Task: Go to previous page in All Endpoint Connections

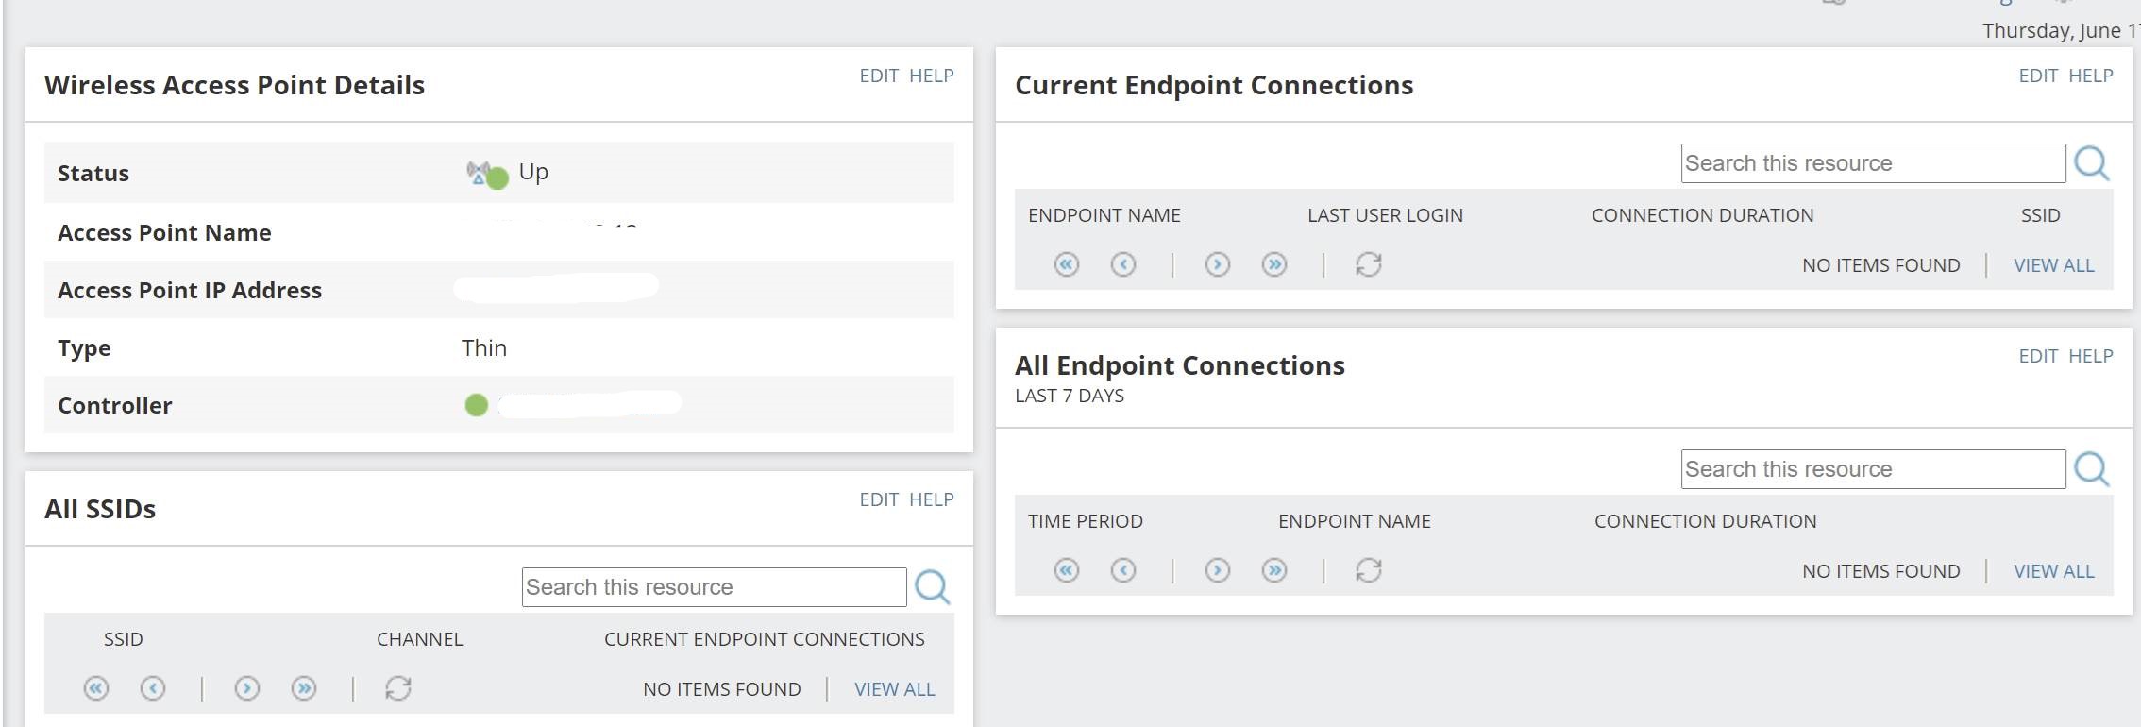Action: (x=1122, y=571)
